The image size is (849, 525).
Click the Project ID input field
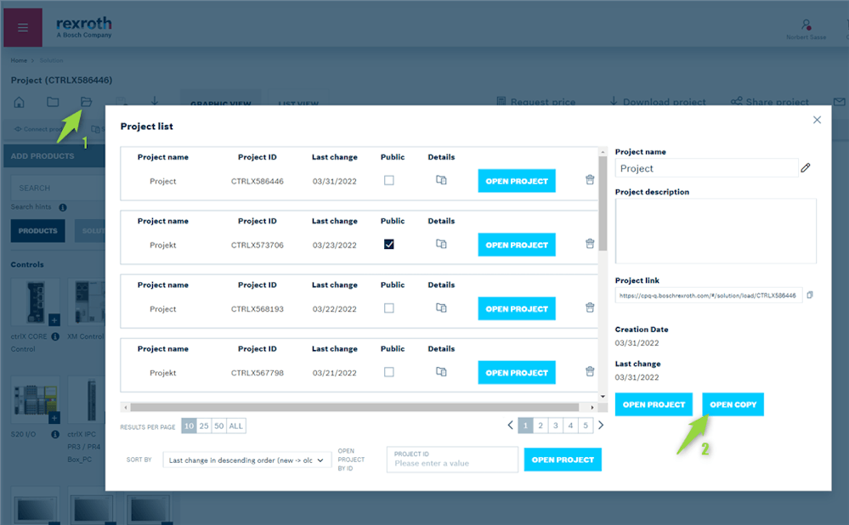coord(452,460)
